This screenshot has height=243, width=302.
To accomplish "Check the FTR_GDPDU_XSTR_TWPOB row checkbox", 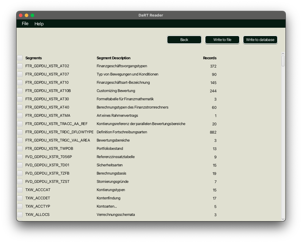I will click(x=20, y=149).
